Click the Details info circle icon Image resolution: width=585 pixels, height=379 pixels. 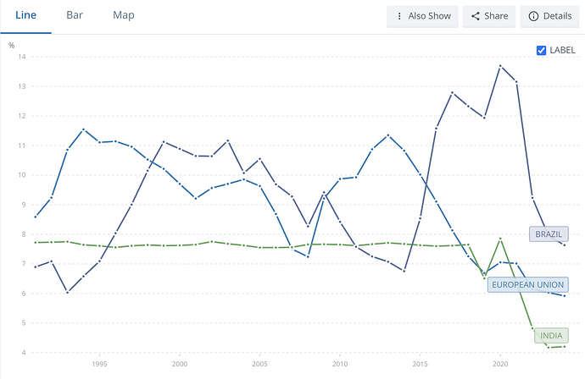point(533,16)
